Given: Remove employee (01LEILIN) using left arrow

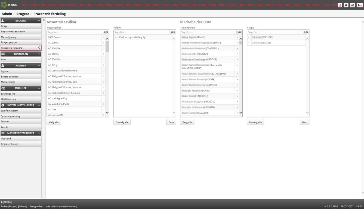Looking at the screenshot, I should (x=249, y=43).
